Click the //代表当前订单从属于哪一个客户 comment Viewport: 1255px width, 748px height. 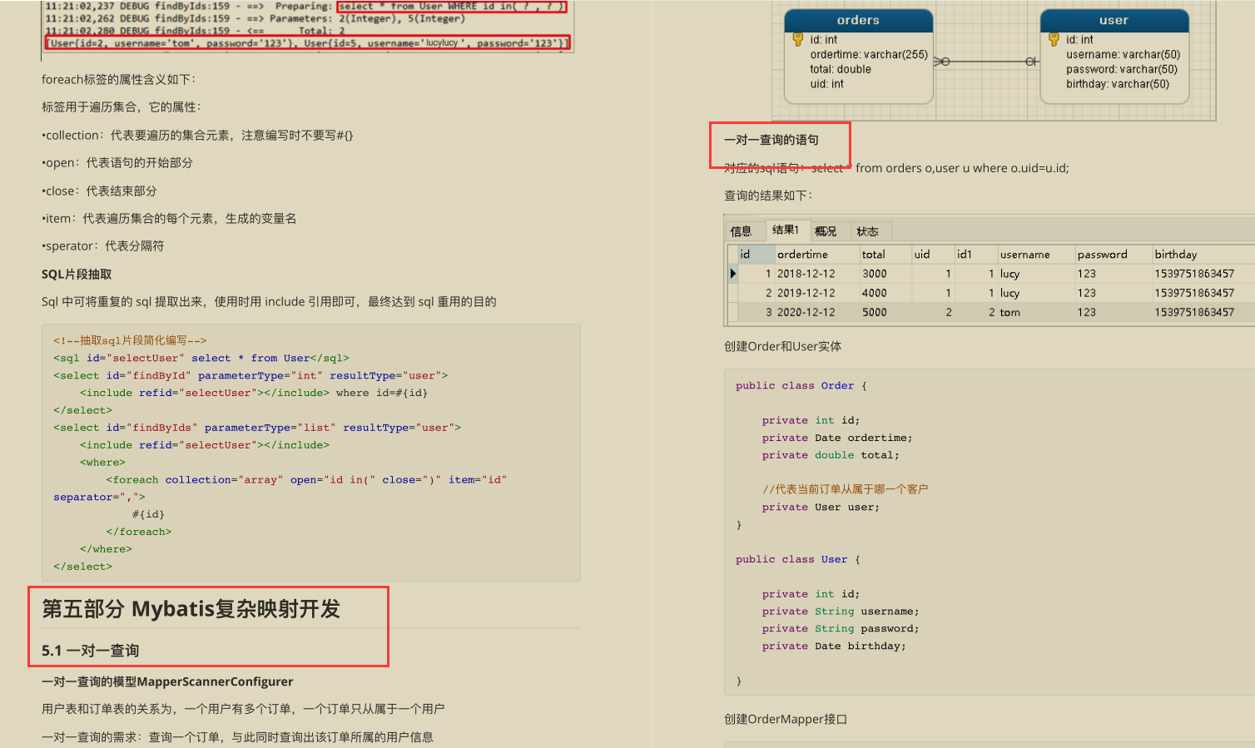pyautogui.click(x=845, y=489)
